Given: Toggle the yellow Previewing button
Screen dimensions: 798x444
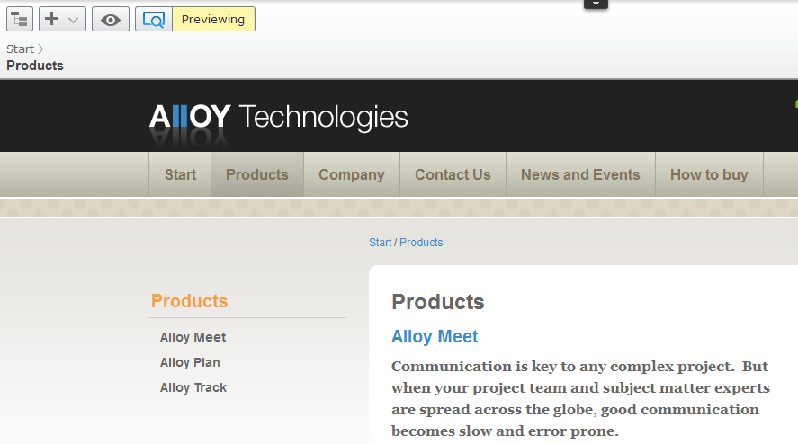Looking at the screenshot, I should click(x=213, y=19).
